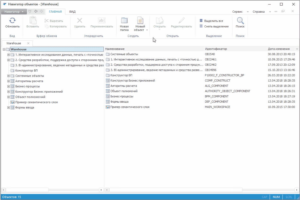Click the Алгоритмы расчета icon in the tree
Image resolution: width=300 pixels, height=200 pixels.
pos(12,81)
